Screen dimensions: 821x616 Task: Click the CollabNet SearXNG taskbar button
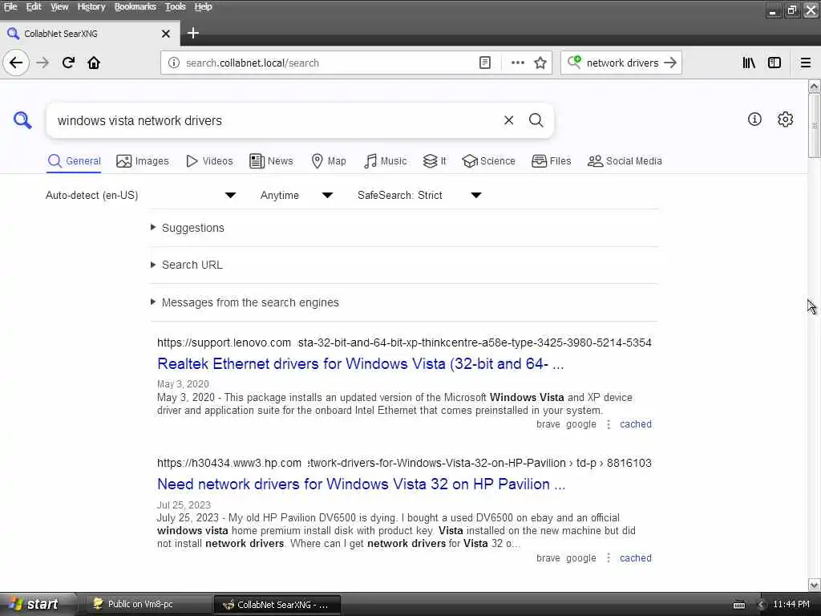277,605
